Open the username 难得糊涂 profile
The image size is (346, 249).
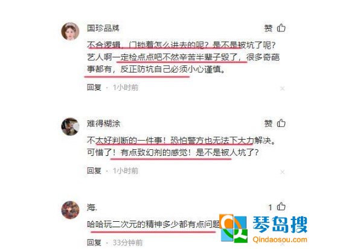[x=103, y=123]
